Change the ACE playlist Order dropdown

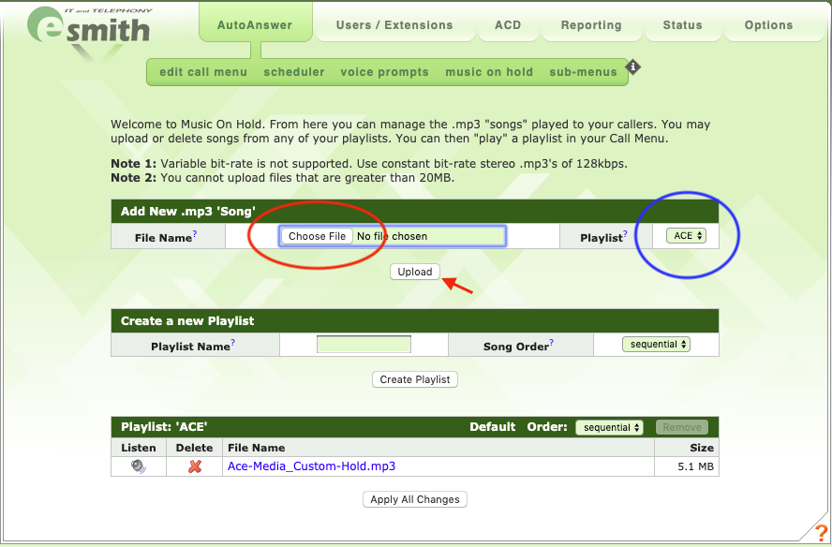tap(609, 427)
